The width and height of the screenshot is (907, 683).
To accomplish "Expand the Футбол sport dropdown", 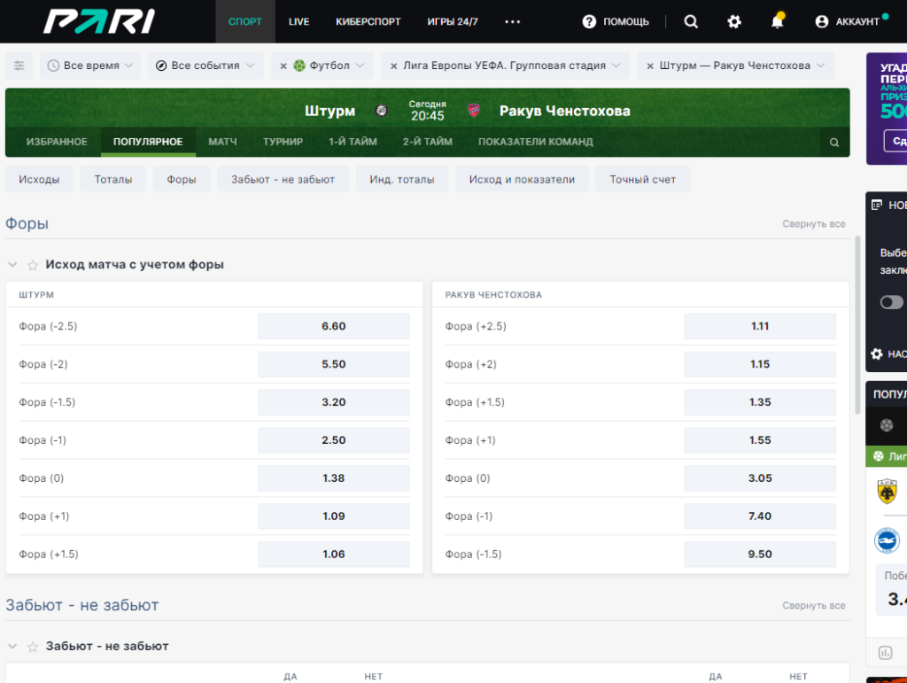I will click(360, 66).
